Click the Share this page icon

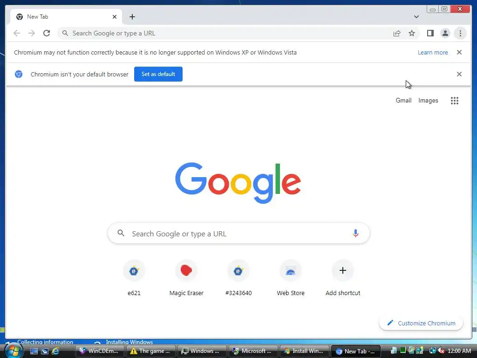click(397, 33)
